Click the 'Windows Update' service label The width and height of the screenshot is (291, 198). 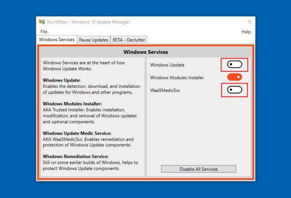[x=167, y=65]
